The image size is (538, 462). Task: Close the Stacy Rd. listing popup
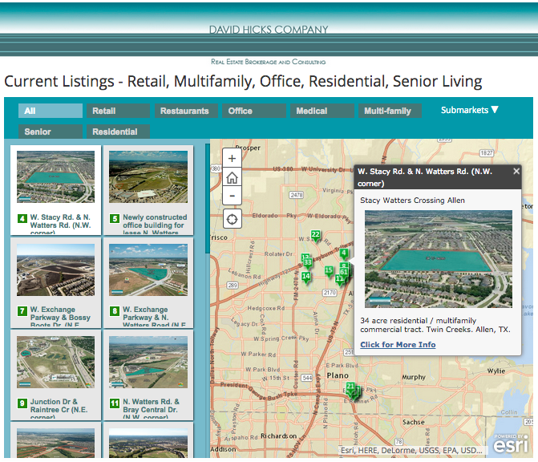pyautogui.click(x=516, y=171)
